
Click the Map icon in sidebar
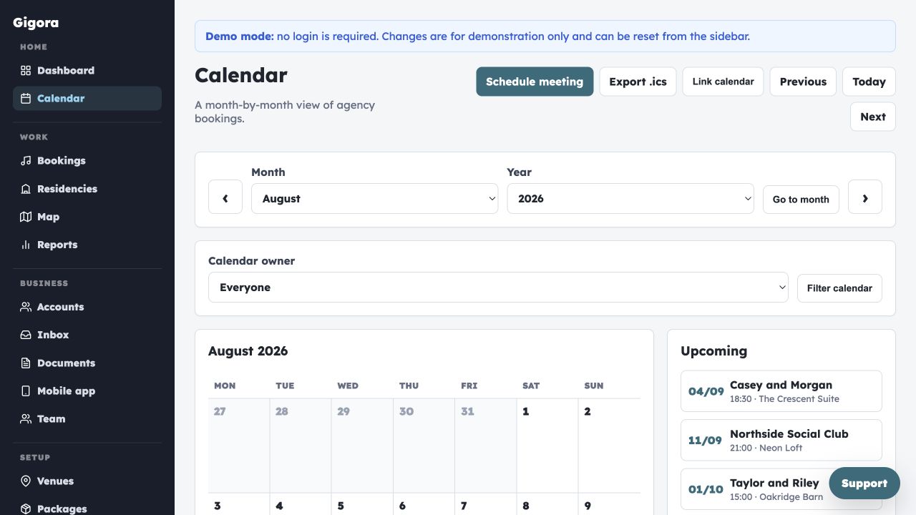pyautogui.click(x=26, y=216)
